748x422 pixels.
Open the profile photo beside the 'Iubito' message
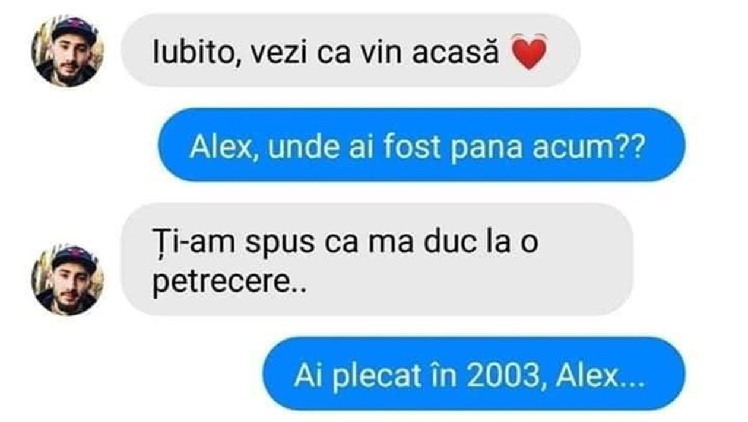[68, 50]
